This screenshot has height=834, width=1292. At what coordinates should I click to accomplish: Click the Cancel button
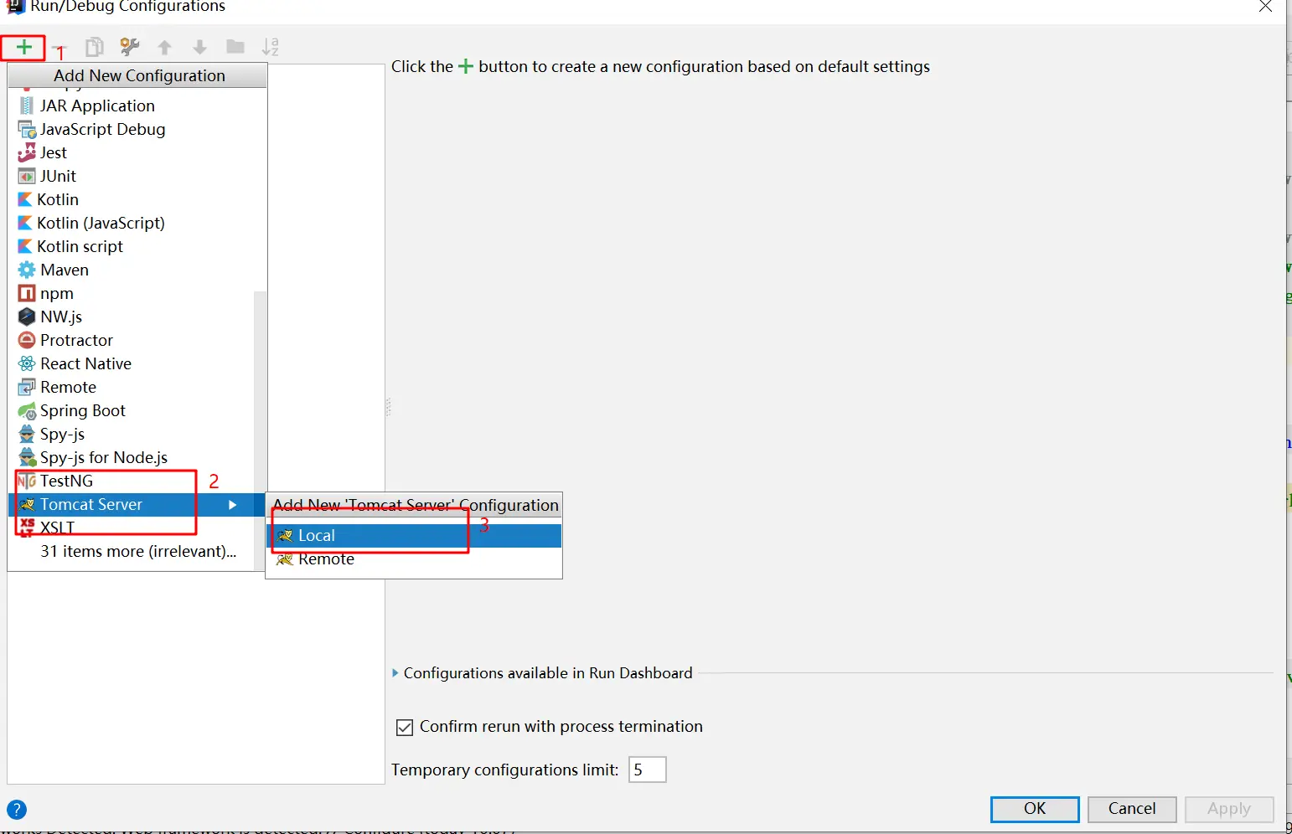pos(1132,809)
